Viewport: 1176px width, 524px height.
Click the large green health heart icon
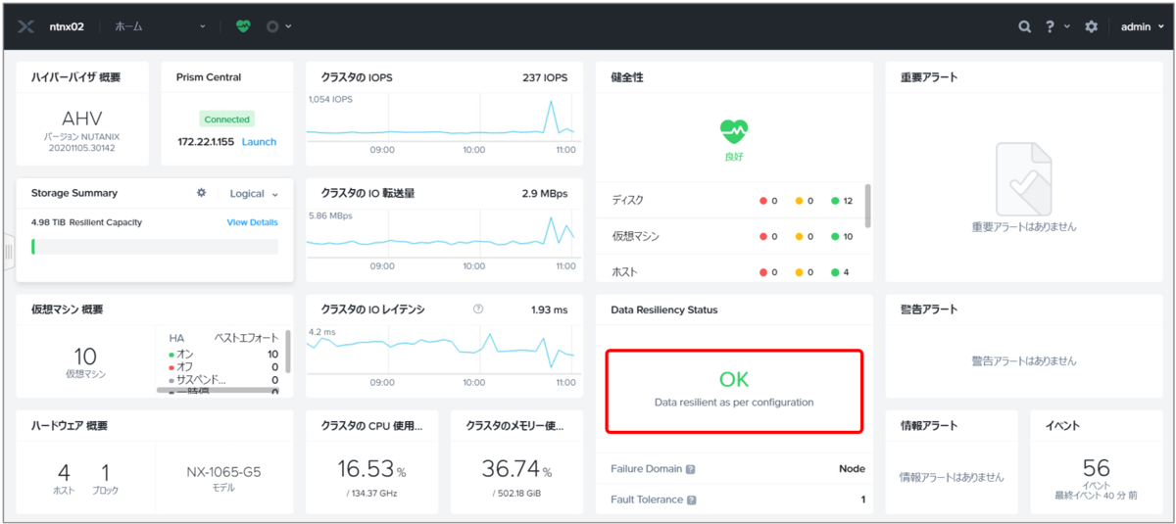click(734, 129)
